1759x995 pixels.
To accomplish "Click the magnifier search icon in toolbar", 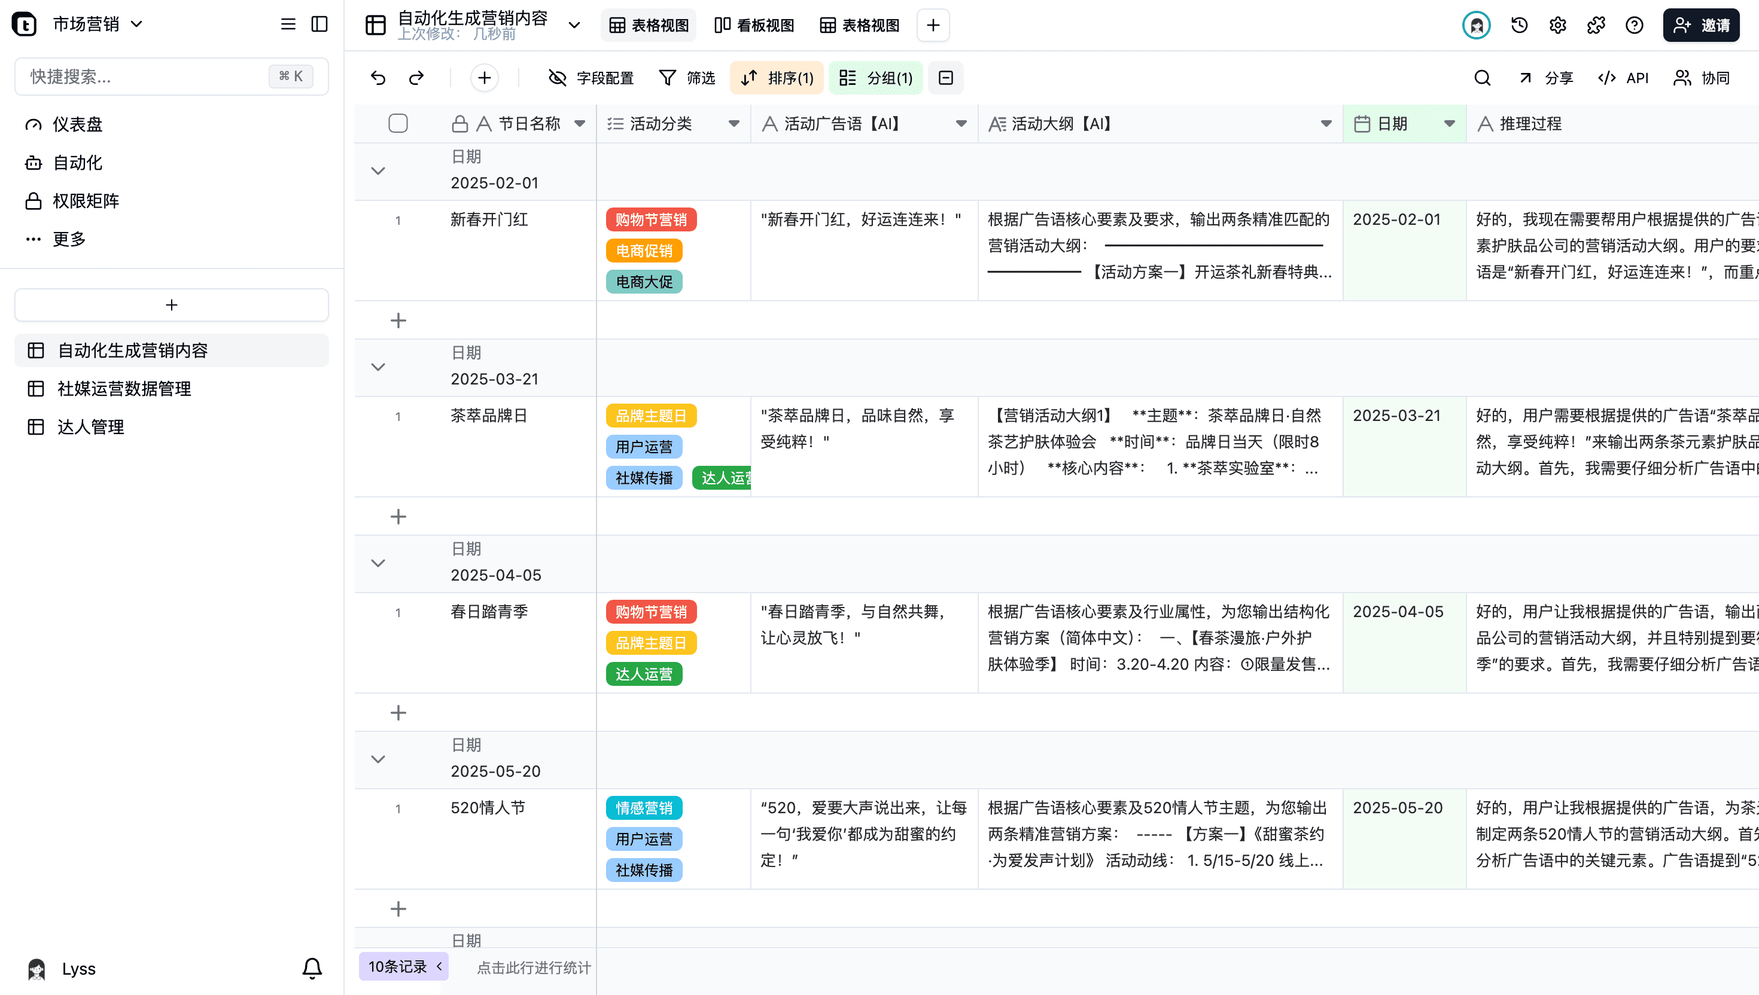I will pos(1481,78).
